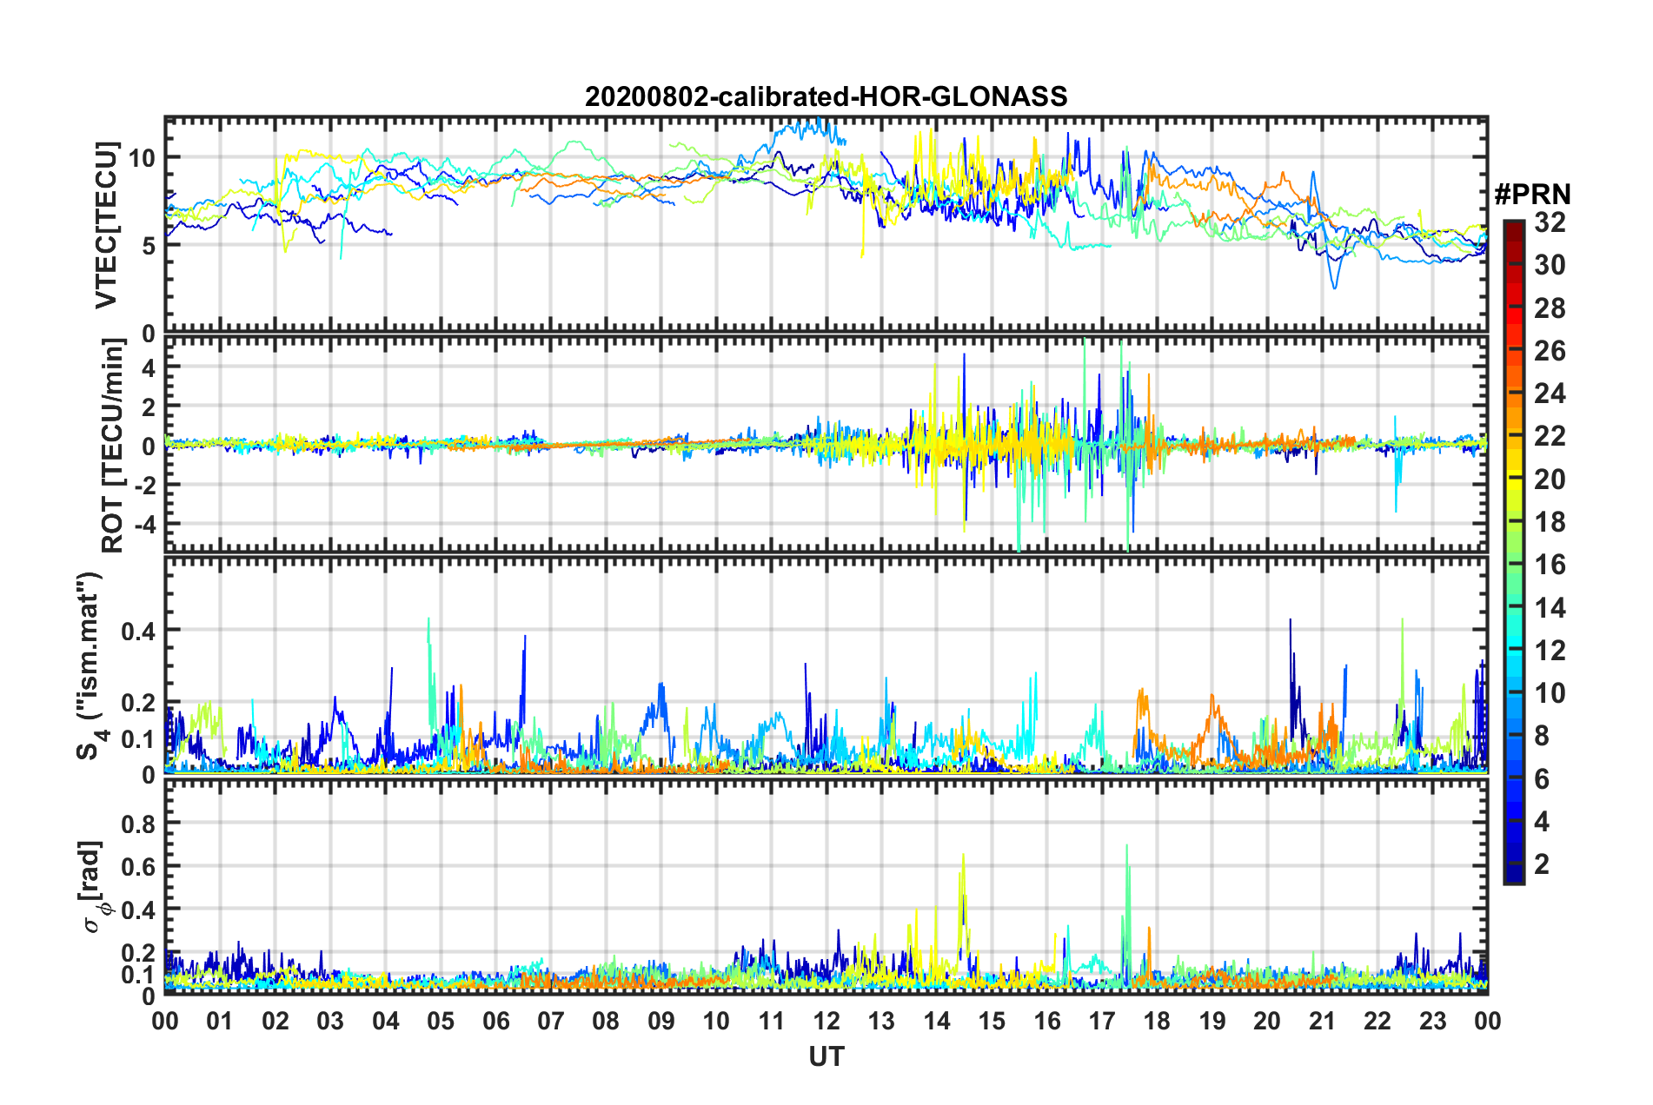The image size is (1653, 1105).
Task: Click the VTEC[TECU] axis label
Action: click(x=106, y=225)
